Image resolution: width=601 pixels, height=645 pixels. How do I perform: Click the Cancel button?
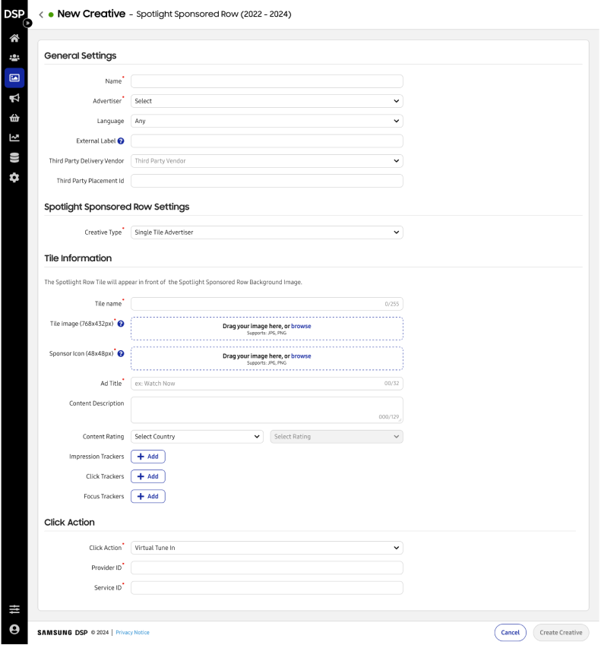coord(510,633)
